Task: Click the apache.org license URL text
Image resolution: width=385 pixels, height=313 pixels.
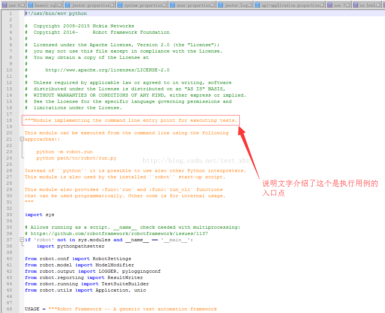Action: pos(107,70)
